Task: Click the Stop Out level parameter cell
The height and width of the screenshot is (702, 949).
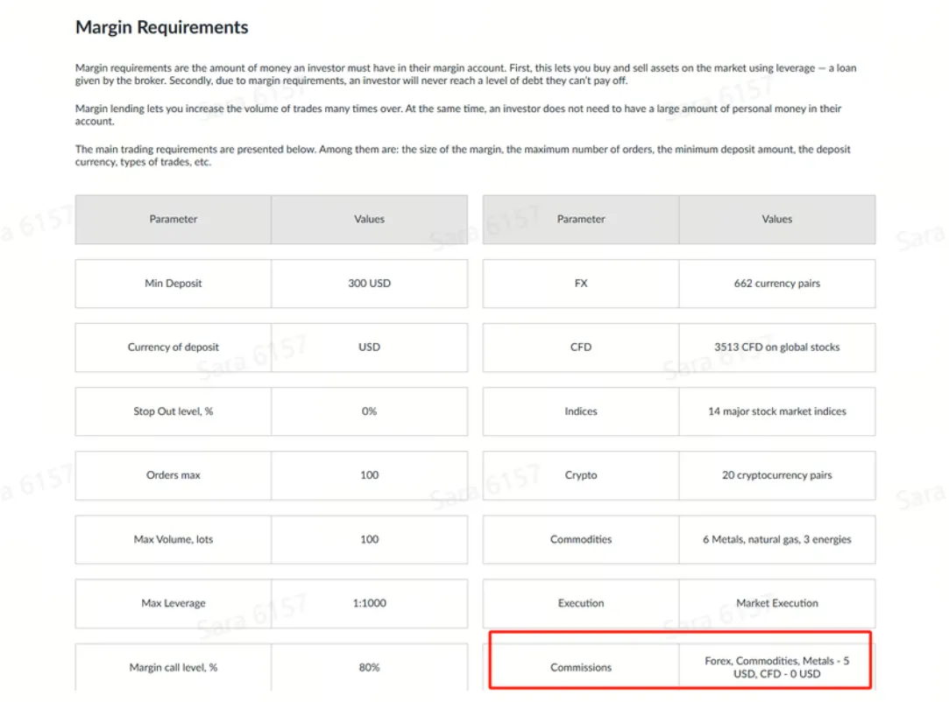Action: [174, 411]
